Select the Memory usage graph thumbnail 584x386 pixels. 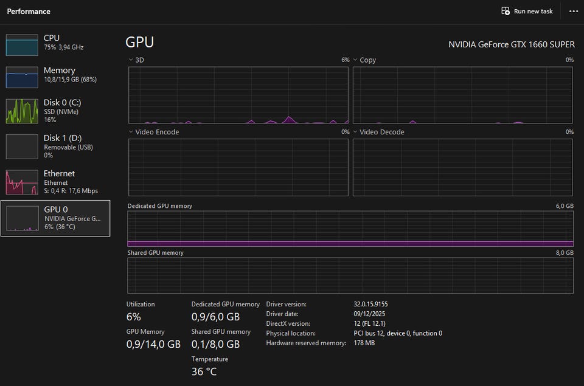click(22, 77)
